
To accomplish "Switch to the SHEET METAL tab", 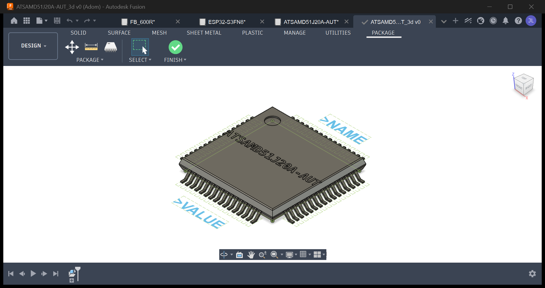I will pyautogui.click(x=204, y=33).
